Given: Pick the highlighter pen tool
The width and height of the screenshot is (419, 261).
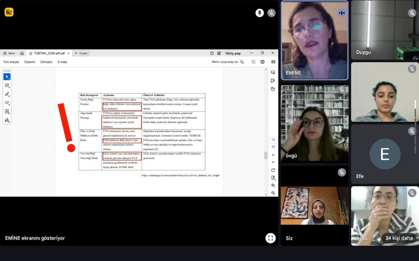Looking at the screenshot, I should 7,94.
